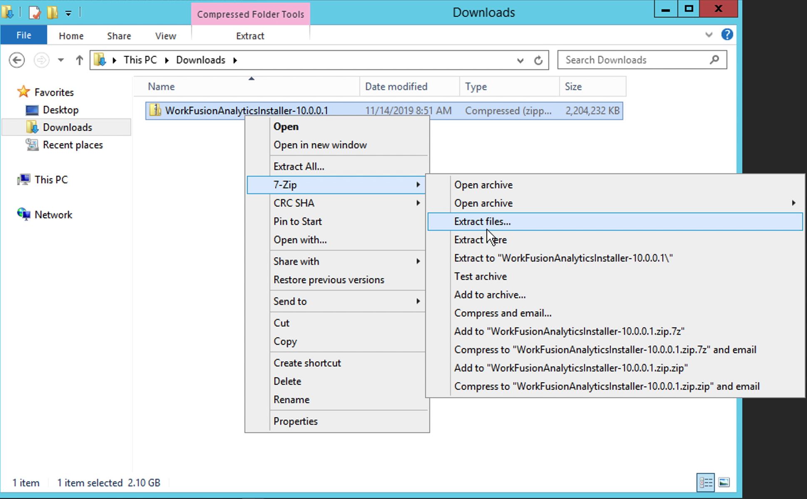Select Downloads in the navigation pane
The image size is (807, 499).
(x=67, y=127)
